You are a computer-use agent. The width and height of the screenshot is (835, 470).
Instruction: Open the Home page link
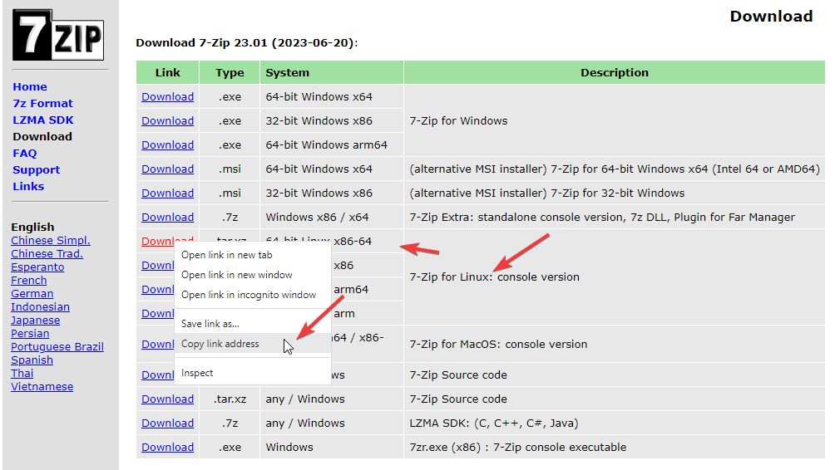[30, 87]
